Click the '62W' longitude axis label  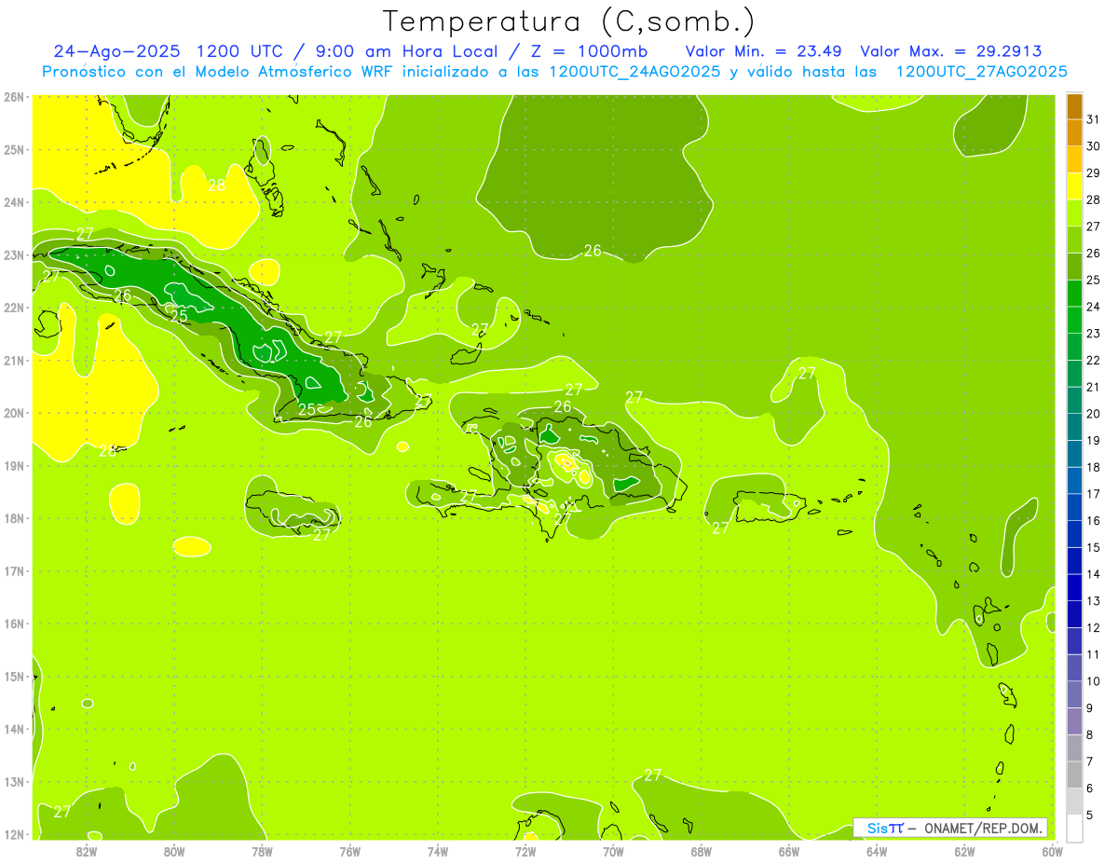[x=964, y=850]
